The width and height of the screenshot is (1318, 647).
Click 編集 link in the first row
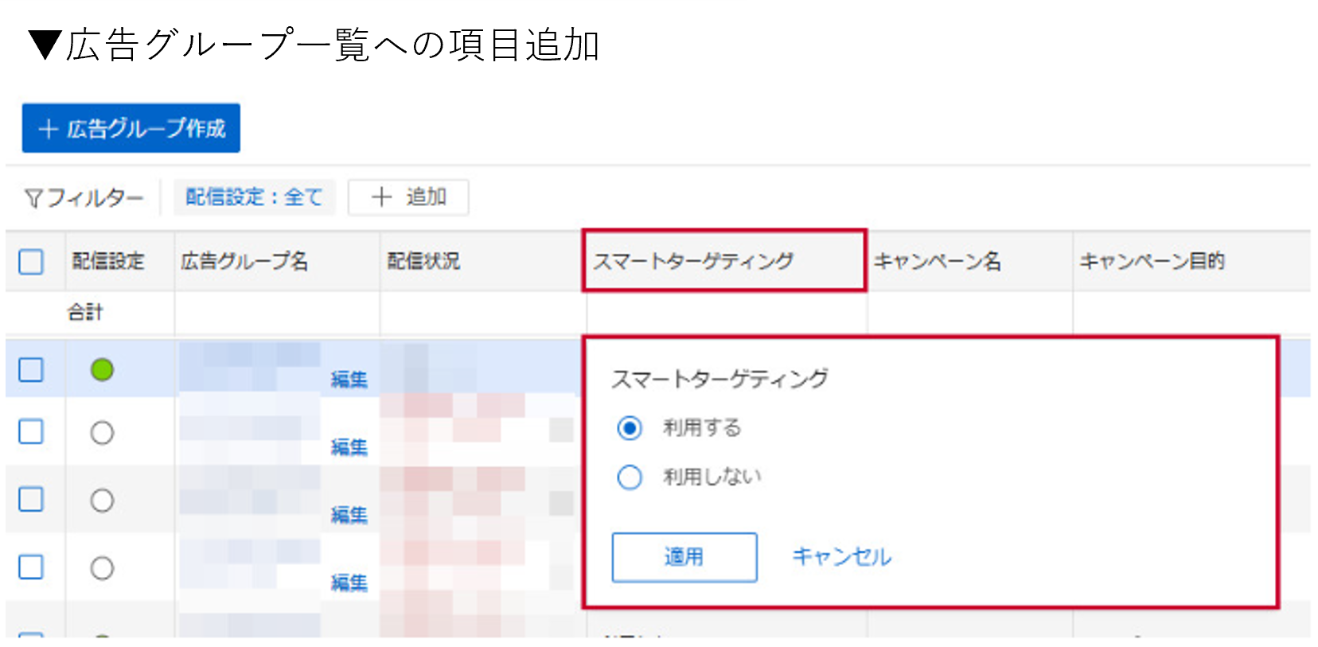[x=349, y=380]
